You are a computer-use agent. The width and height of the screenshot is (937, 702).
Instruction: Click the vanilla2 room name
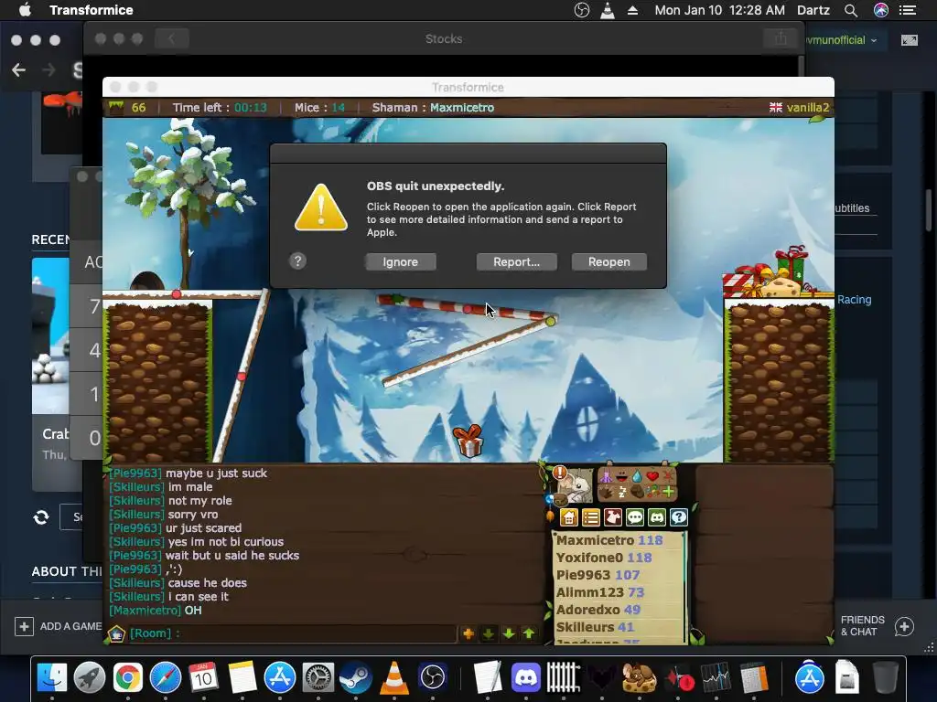807,108
